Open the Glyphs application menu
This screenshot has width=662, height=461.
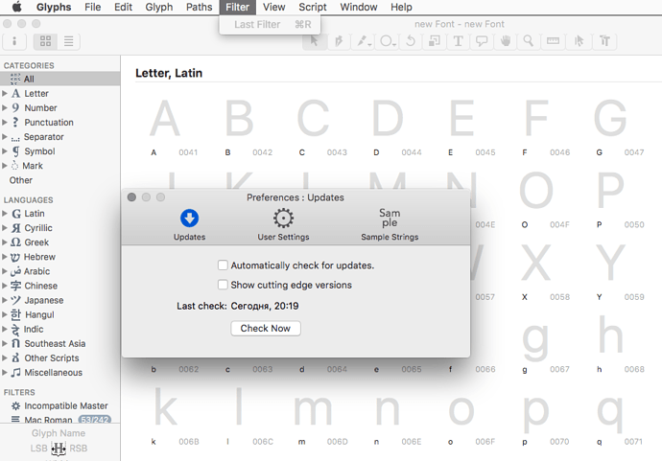tap(54, 7)
